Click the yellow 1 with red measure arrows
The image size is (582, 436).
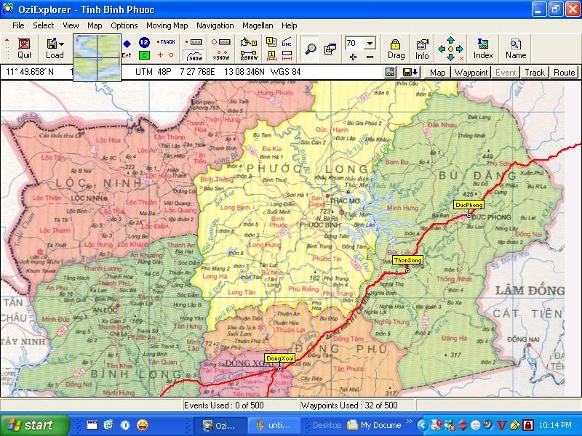pyautogui.click(x=271, y=56)
